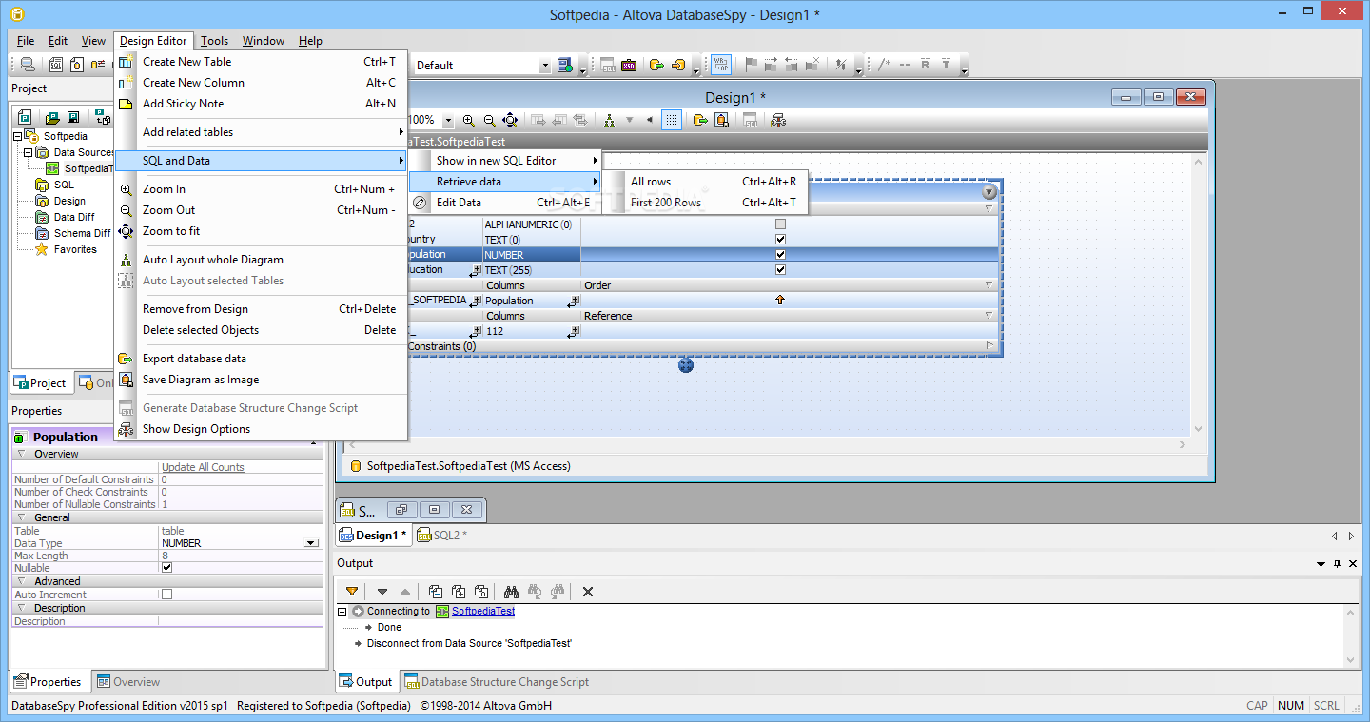Choose First 200 Rows menu entry
Screen dimensions: 1370x722
pos(705,203)
